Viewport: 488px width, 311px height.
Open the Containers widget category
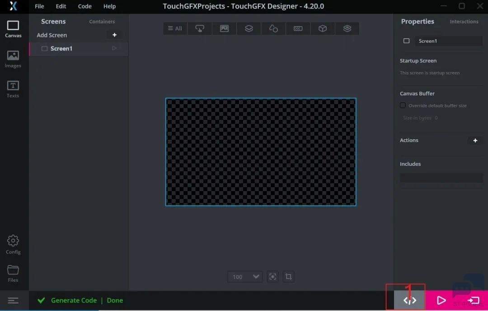(249, 28)
